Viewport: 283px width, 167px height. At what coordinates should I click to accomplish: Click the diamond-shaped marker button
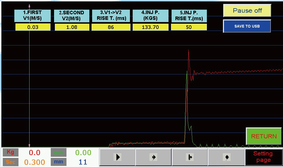tap(226, 157)
